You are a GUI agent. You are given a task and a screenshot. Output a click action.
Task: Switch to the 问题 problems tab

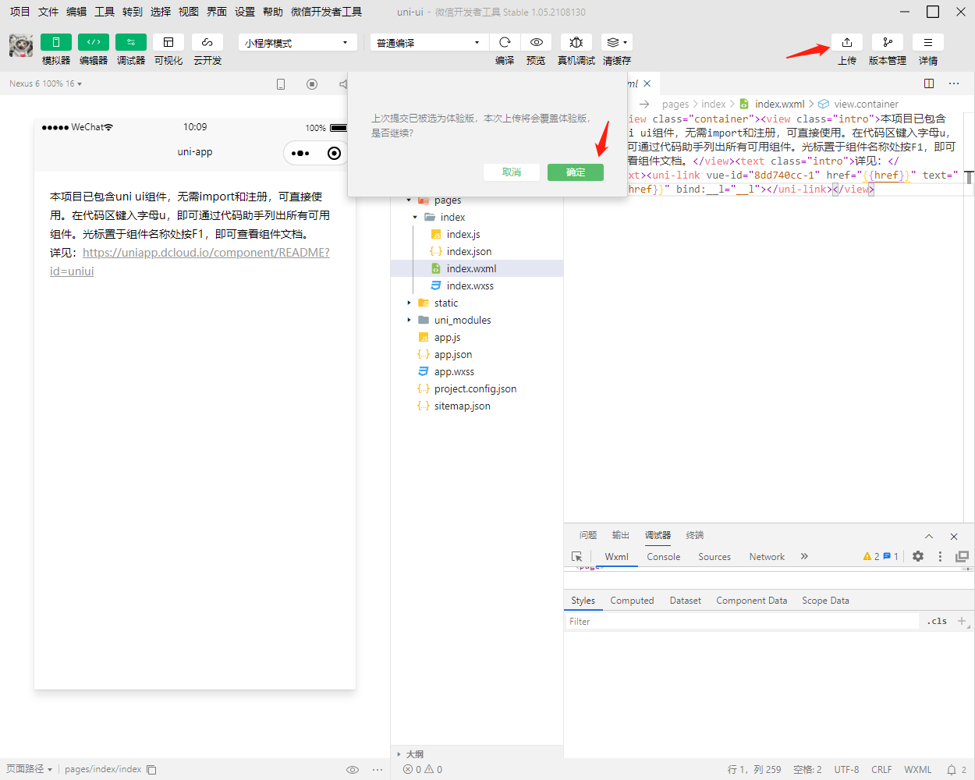(588, 535)
